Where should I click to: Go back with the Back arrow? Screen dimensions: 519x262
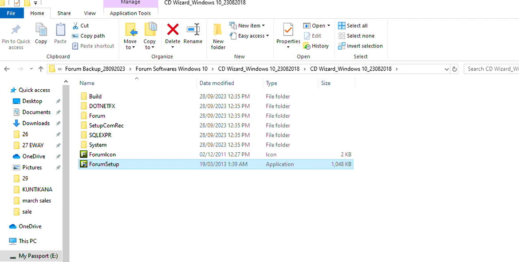click(x=7, y=69)
